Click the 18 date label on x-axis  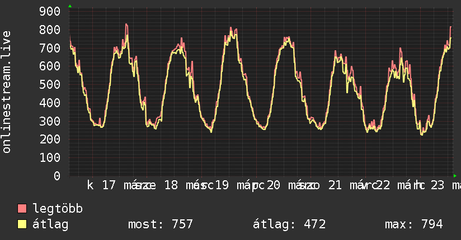[x=171, y=185]
